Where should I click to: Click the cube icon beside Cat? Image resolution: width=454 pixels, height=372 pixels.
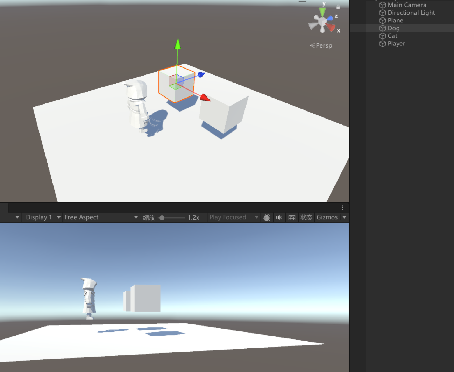tap(383, 36)
